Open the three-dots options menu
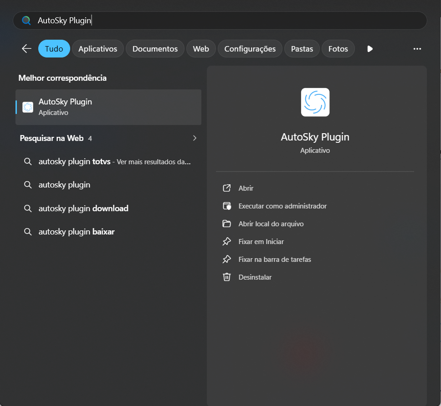Screen dimensions: 441x406 click(417, 49)
